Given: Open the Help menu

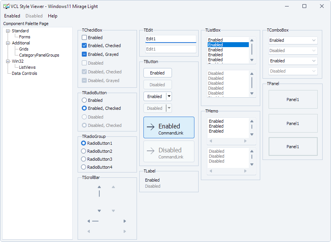Looking at the screenshot, I should pyautogui.click(x=53, y=16).
